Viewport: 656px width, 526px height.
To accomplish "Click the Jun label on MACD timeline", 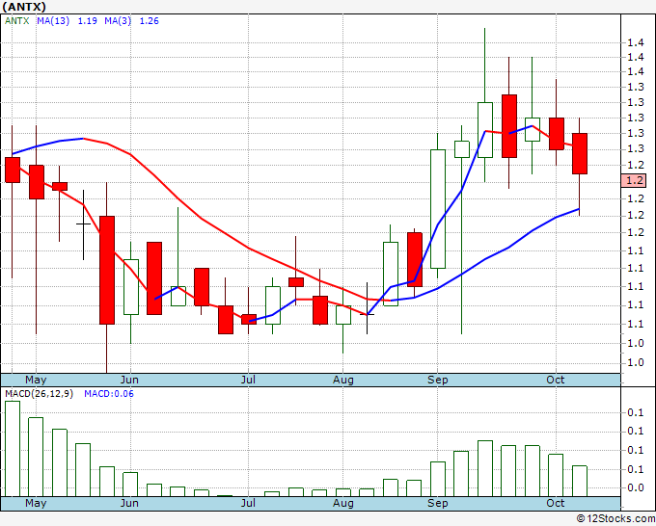I will [x=129, y=503].
